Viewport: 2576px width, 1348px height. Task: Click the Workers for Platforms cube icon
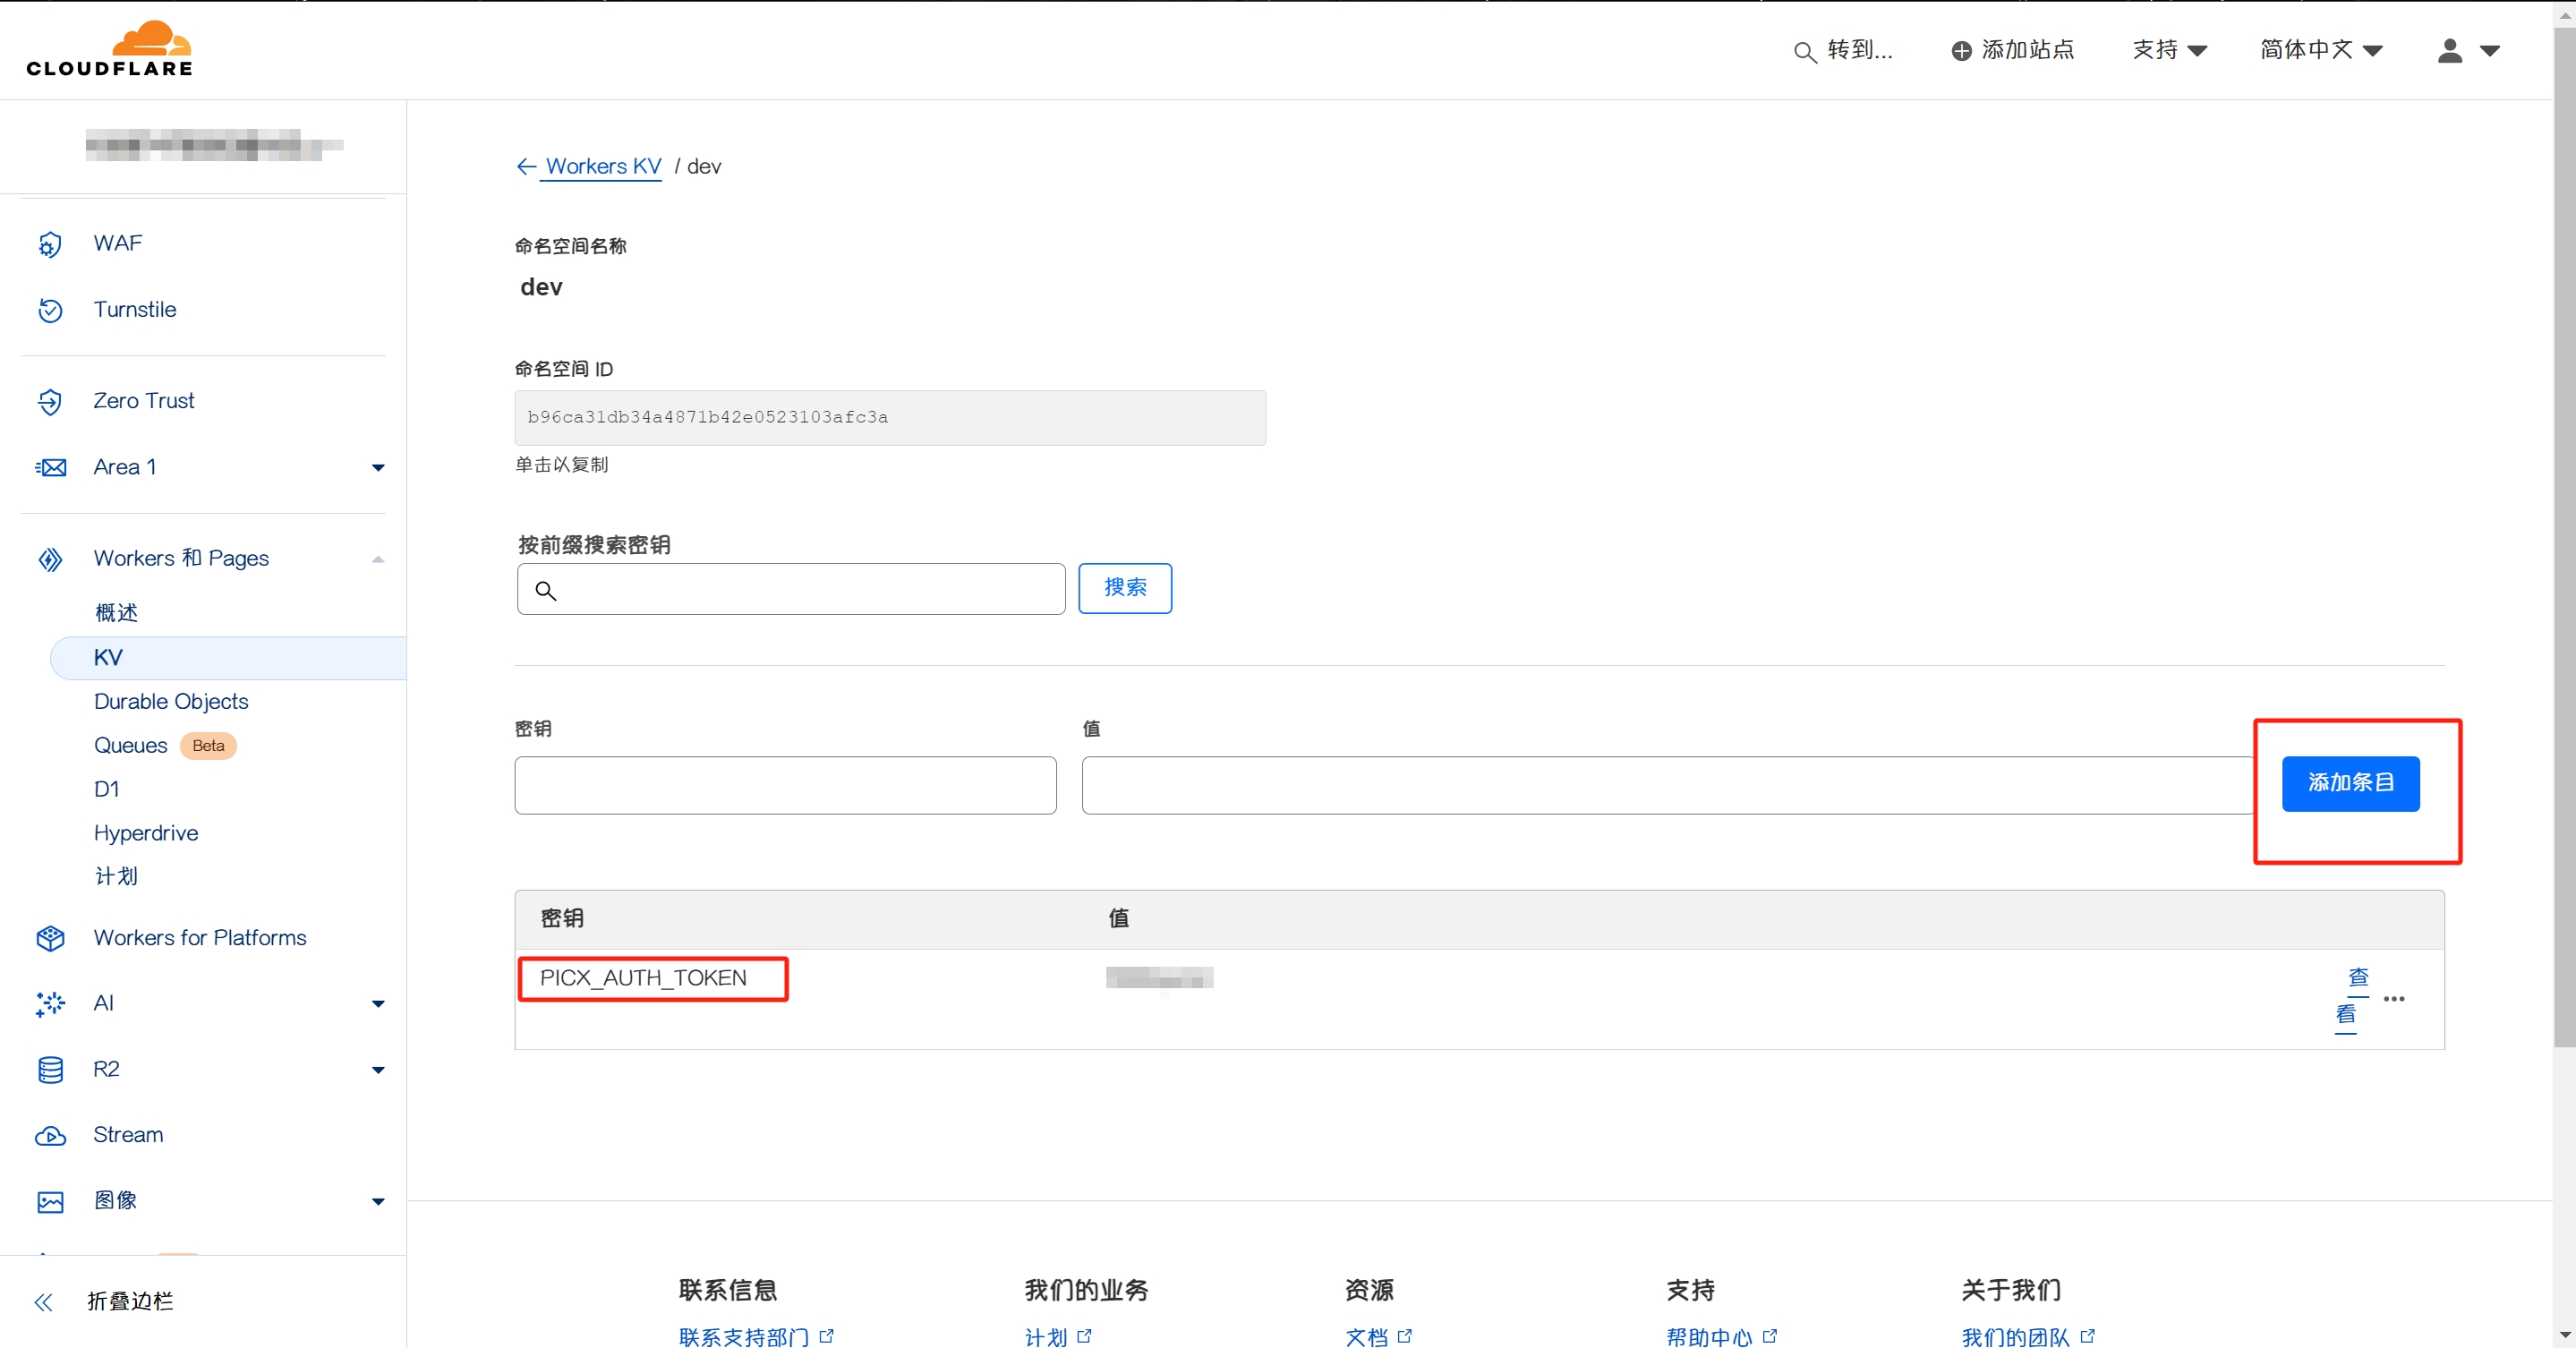tap(50, 938)
